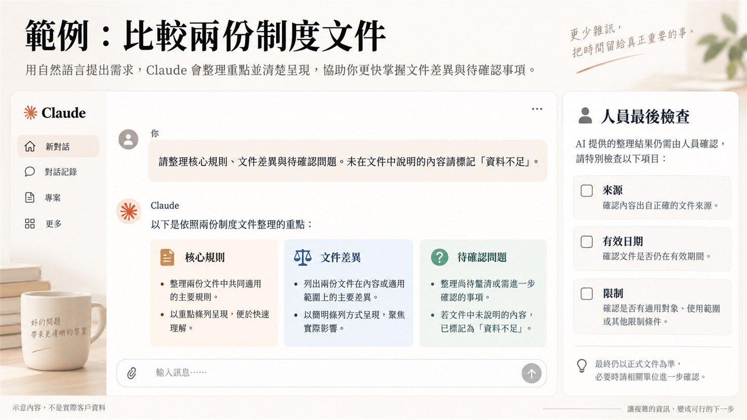Check the 限制 checkbox
The image size is (747, 420).
[587, 294]
